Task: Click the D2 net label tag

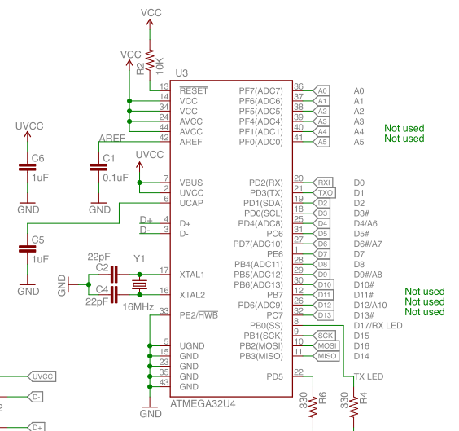Action: pos(321,203)
